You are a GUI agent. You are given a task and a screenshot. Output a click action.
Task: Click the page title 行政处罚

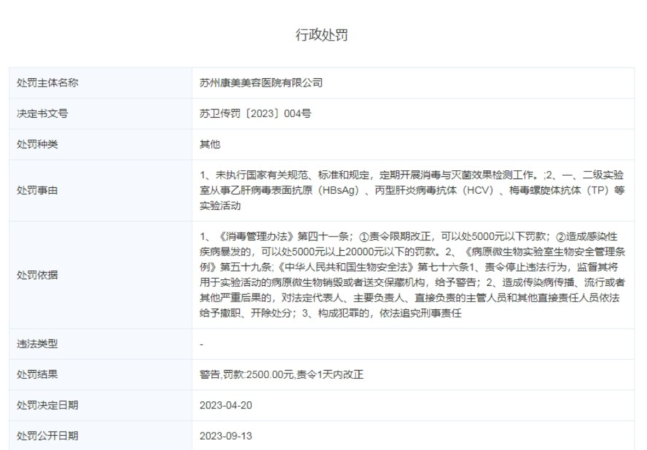(323, 33)
